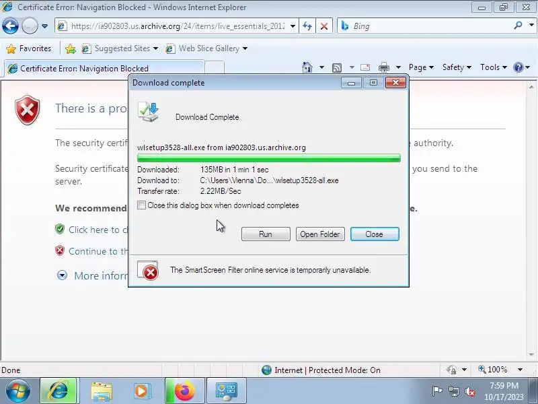Image resolution: width=538 pixels, height=404 pixels.
Task: Click the Print icon in command bar
Action: click(383, 67)
